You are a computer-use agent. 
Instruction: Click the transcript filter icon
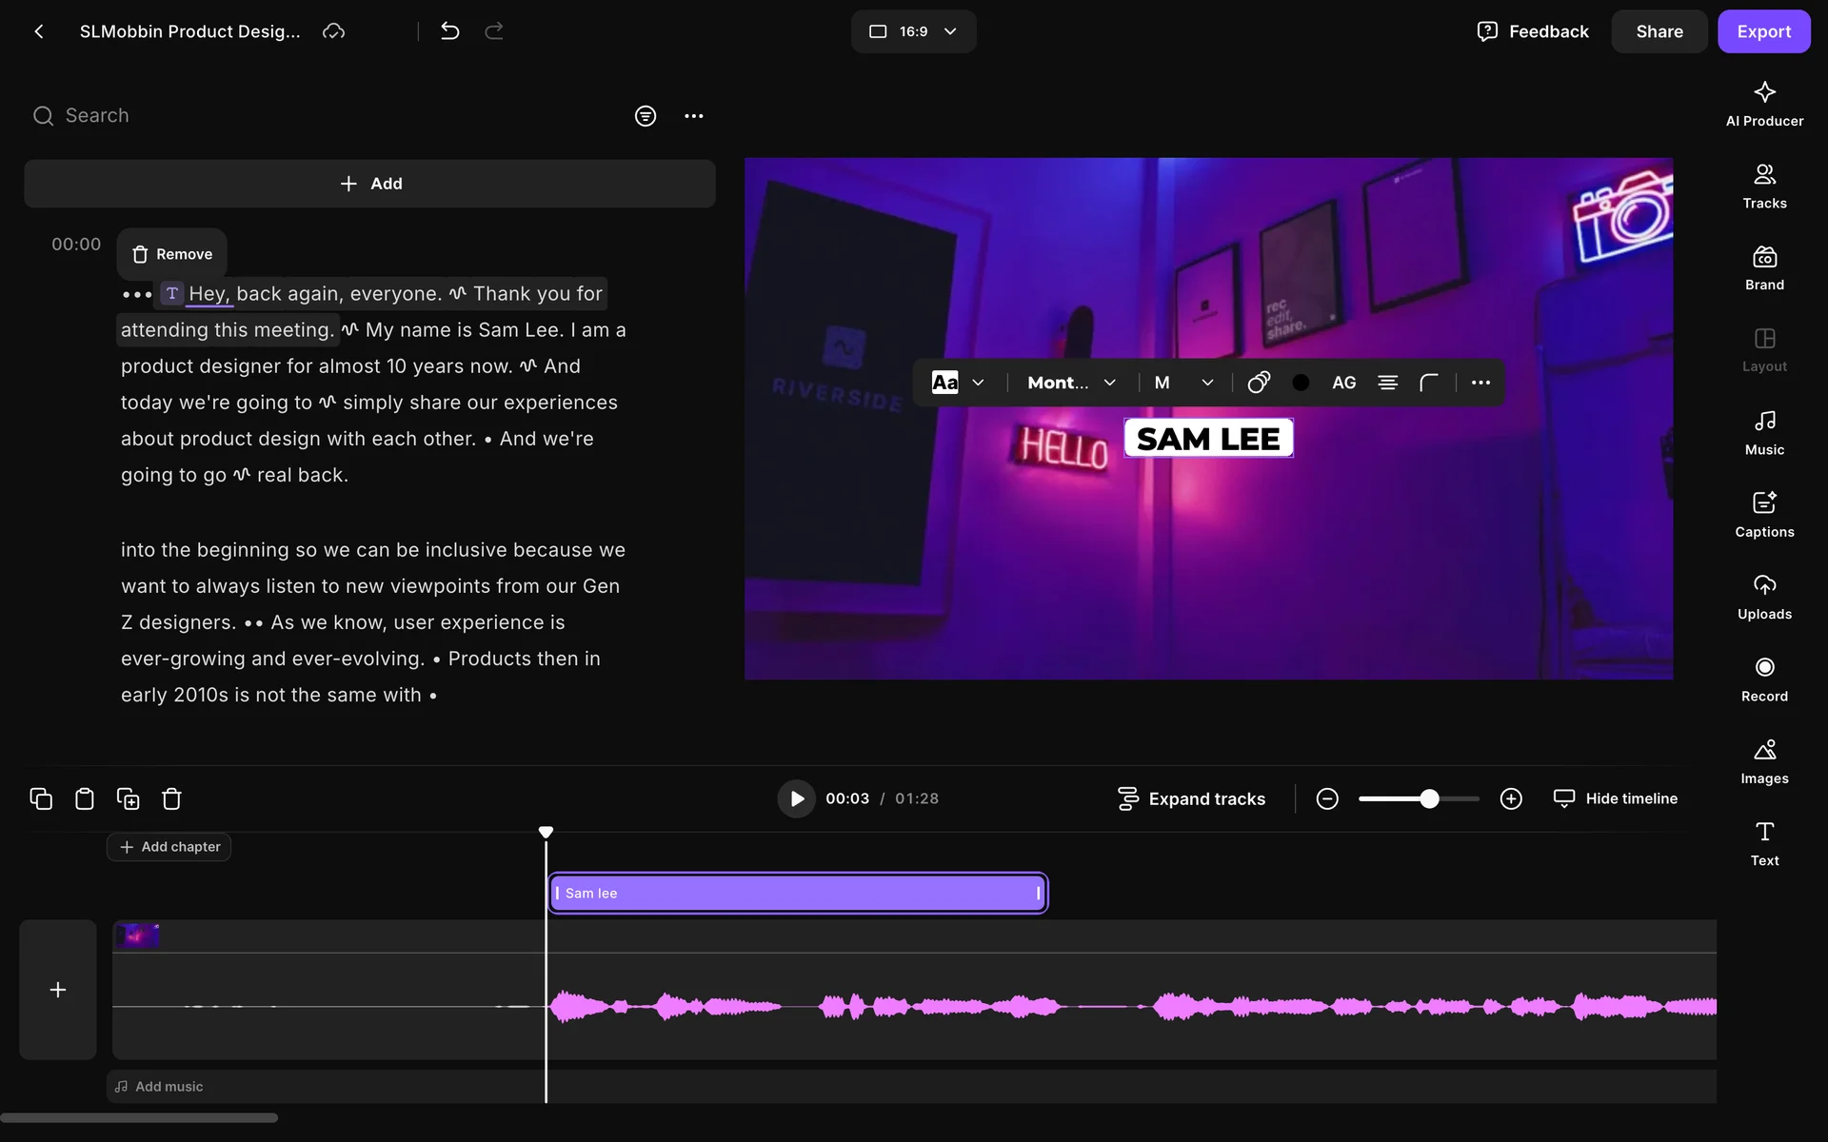point(646,116)
